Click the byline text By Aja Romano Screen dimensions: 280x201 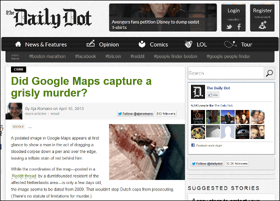tap(38, 108)
